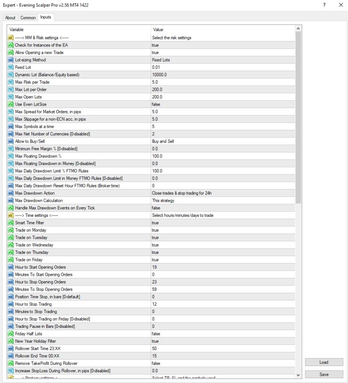Toggle the Allow Opening a new Trade value
This screenshot has width=348, height=383.
pos(223,52)
